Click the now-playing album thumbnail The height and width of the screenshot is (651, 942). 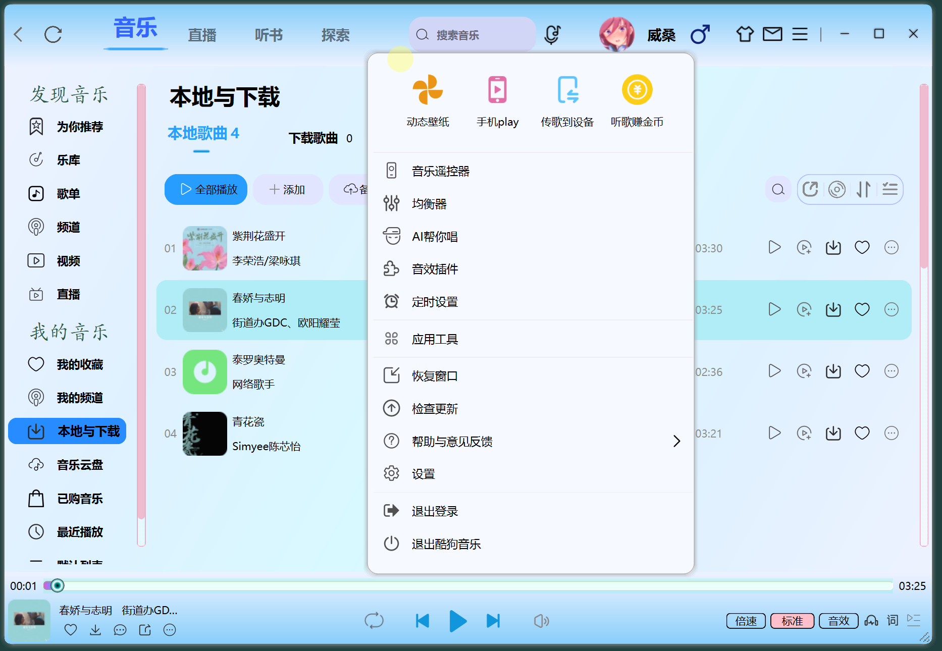click(29, 620)
